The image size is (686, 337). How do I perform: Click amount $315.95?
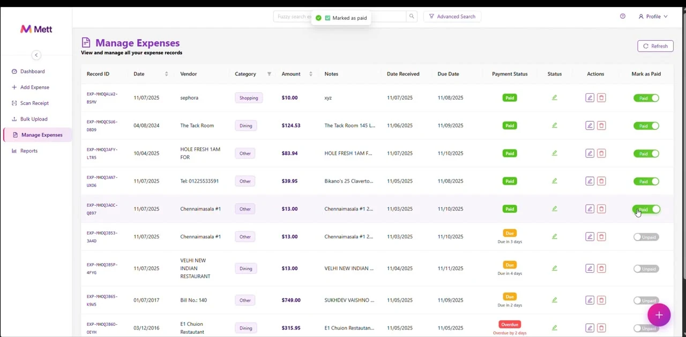291,328
